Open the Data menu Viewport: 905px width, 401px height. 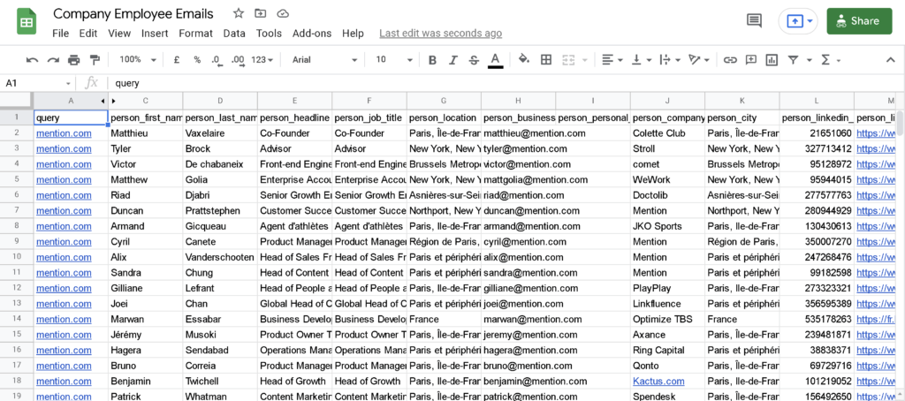(x=234, y=34)
